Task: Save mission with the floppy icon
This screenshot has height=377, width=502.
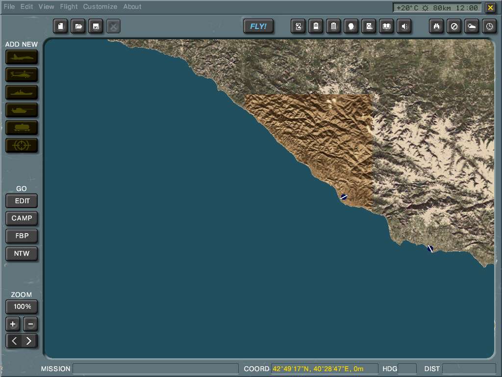Action: point(96,27)
